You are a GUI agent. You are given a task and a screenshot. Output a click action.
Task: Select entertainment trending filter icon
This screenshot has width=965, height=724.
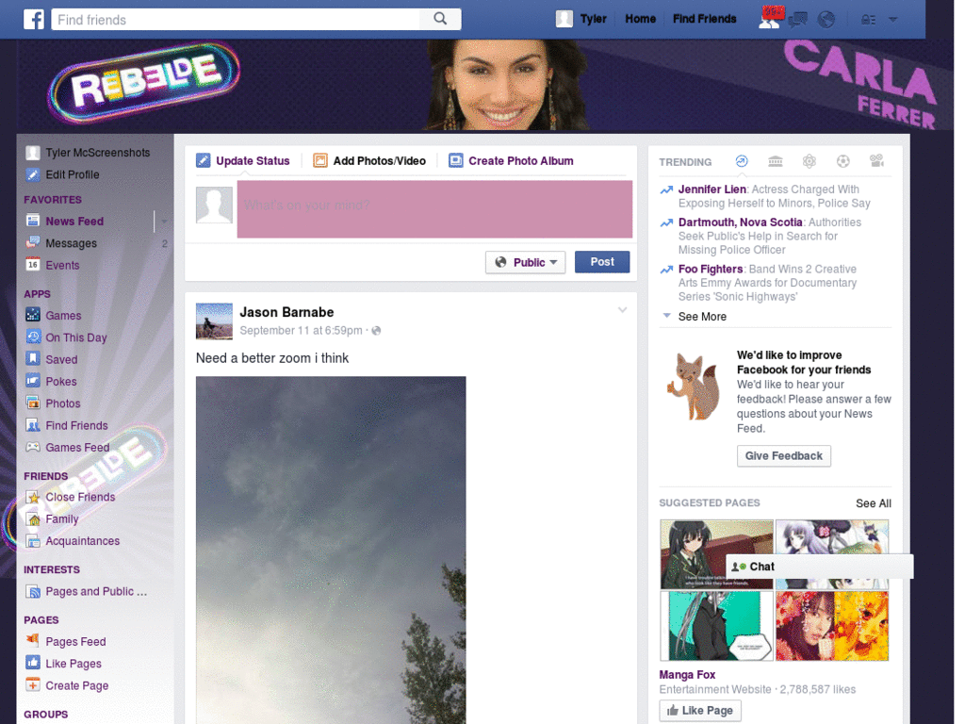point(877,160)
